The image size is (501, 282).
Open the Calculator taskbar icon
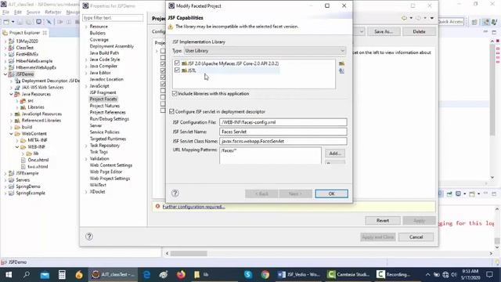click(62, 274)
